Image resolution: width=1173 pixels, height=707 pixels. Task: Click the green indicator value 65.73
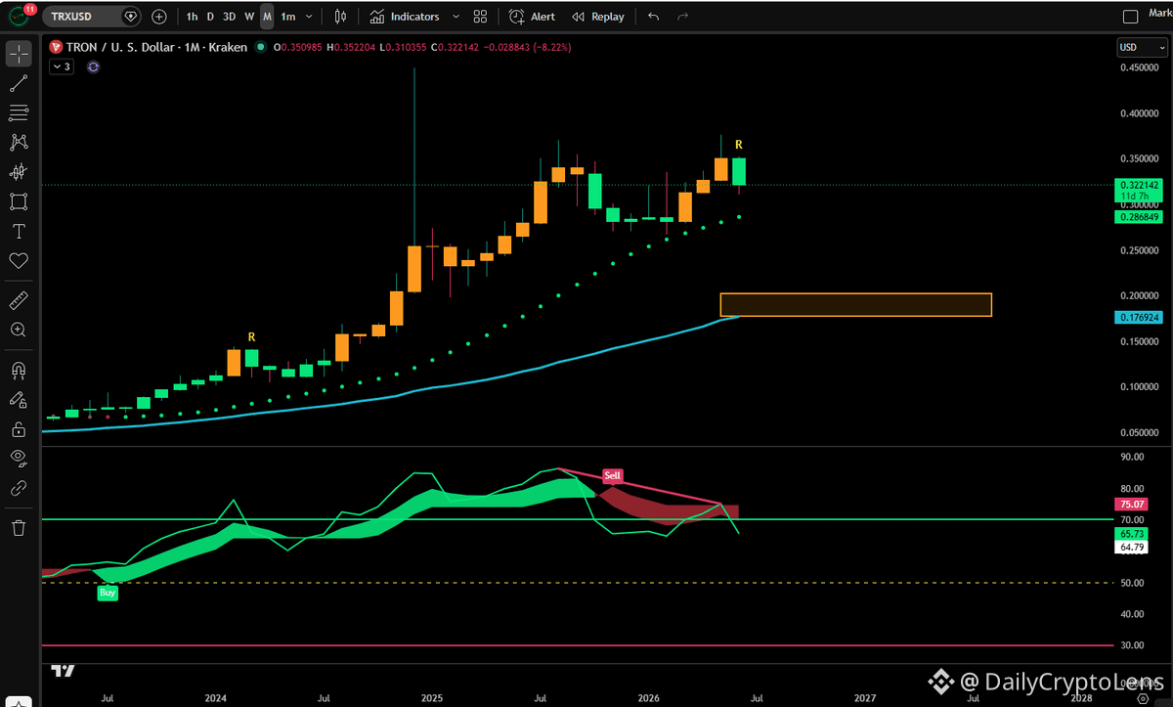(1131, 535)
